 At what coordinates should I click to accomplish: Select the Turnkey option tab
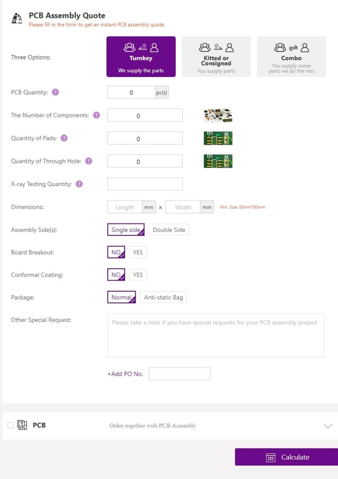141,57
